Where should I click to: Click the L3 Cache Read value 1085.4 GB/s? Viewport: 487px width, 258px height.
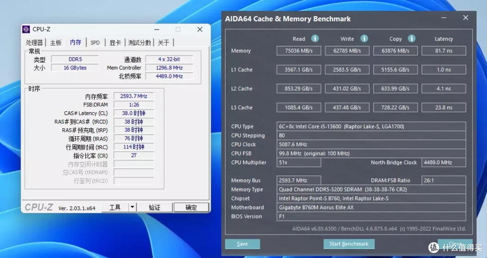coord(299,107)
